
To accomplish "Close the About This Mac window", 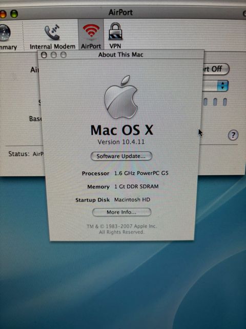I will pyautogui.click(x=44, y=55).
